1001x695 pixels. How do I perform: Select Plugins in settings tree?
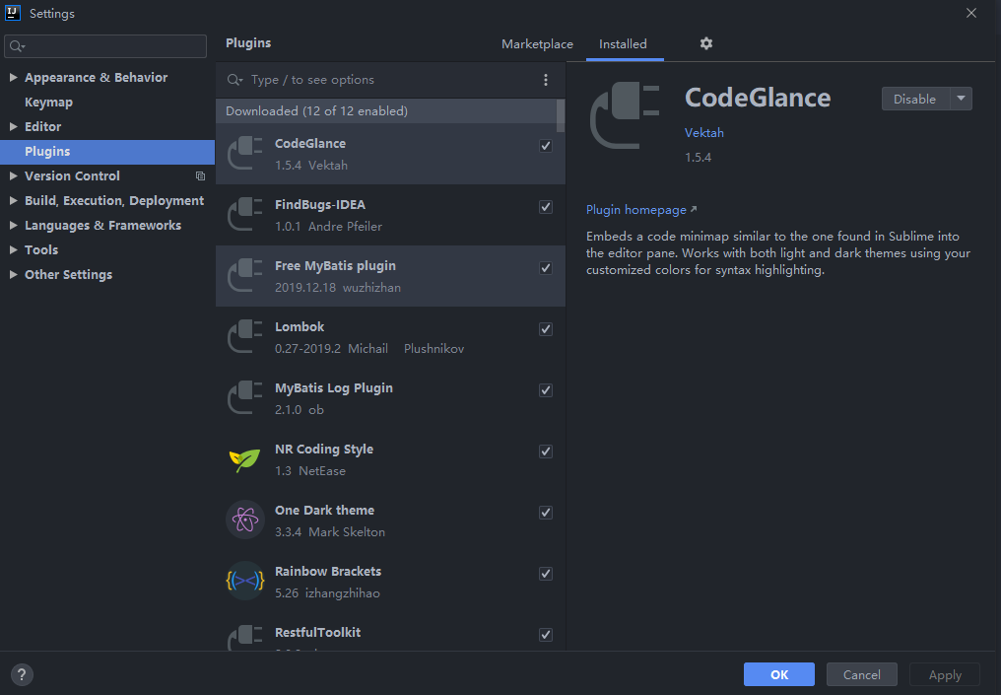tap(107, 152)
